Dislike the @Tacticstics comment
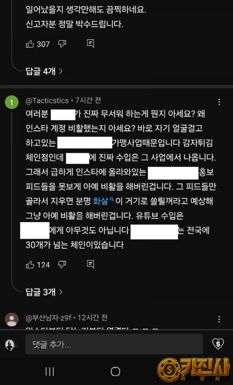 [x=62, y=265]
